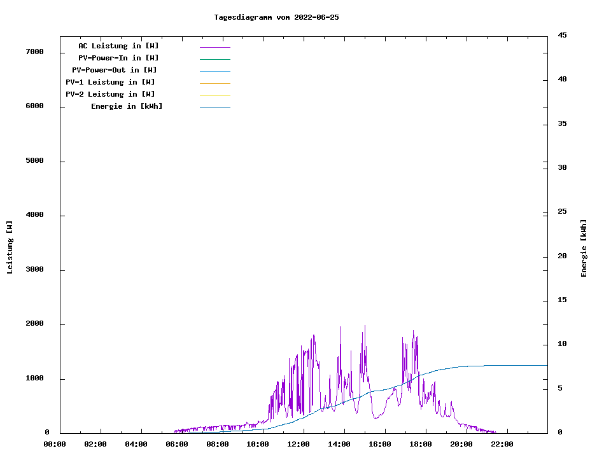The image size is (611, 458).
Task: Select the AC Leistung in [W] legend label
Action: (118, 46)
